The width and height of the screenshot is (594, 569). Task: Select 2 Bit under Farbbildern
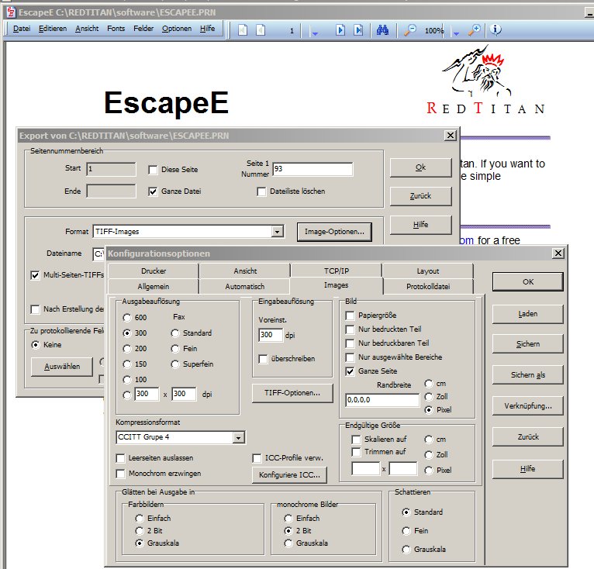(140, 531)
